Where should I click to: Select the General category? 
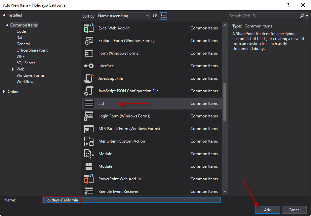23,44
